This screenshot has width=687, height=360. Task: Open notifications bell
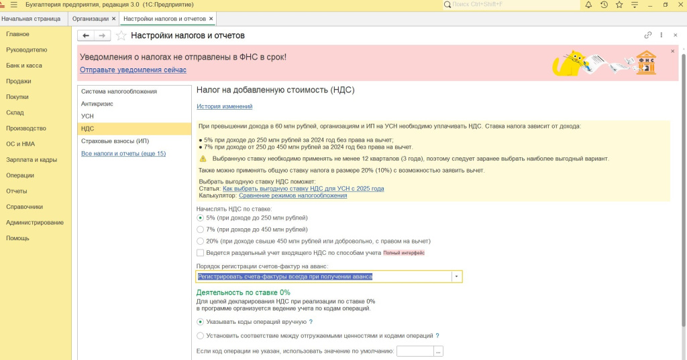tap(588, 5)
